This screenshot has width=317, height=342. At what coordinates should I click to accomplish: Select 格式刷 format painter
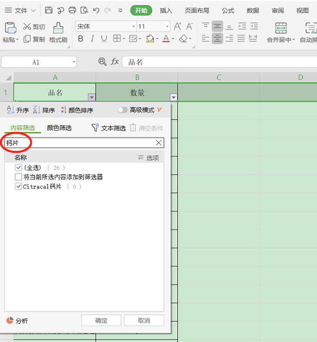(x=58, y=32)
